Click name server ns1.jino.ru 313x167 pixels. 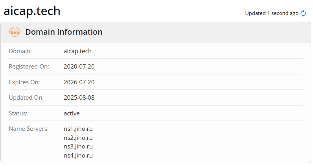(x=78, y=129)
